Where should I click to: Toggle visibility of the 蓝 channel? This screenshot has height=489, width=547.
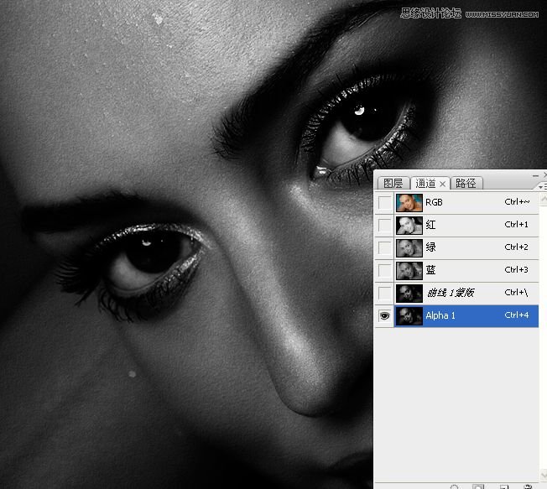tap(384, 270)
